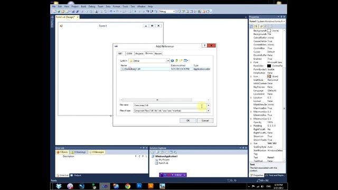Open the Debug configuration dropdown
The height and width of the screenshot is (190, 338).
point(174,12)
